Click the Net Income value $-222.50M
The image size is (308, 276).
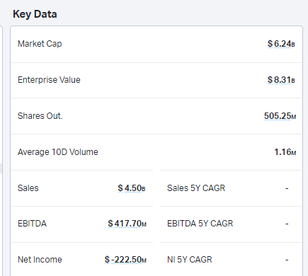click(x=125, y=260)
